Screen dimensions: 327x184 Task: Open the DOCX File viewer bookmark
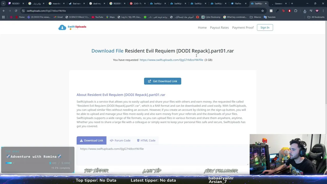click(x=39, y=17)
